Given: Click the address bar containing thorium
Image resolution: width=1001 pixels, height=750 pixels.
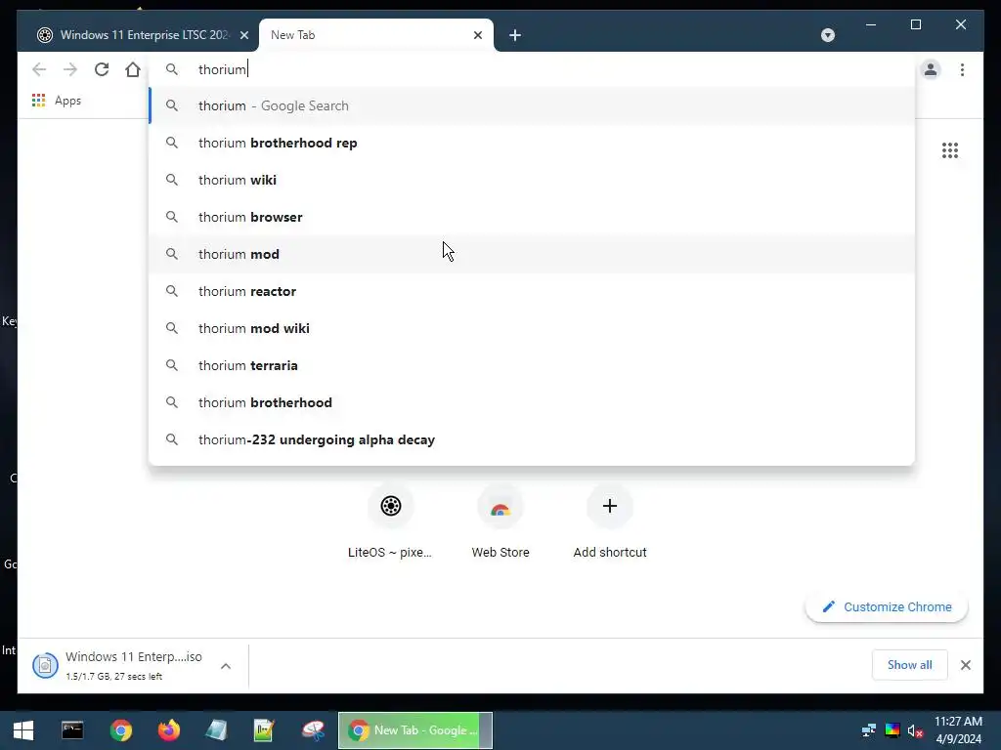Looking at the screenshot, I should 533,69.
